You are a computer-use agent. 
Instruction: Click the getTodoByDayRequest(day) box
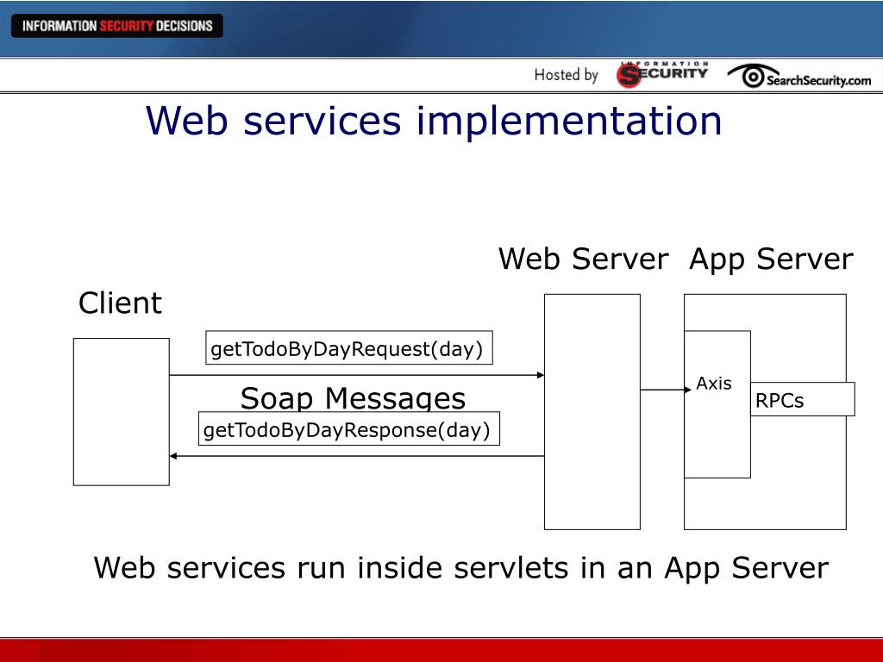tap(349, 348)
